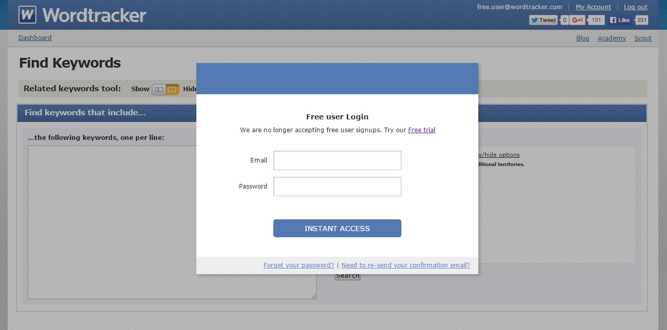Toggle Hide for the related keywords tool

point(173,89)
